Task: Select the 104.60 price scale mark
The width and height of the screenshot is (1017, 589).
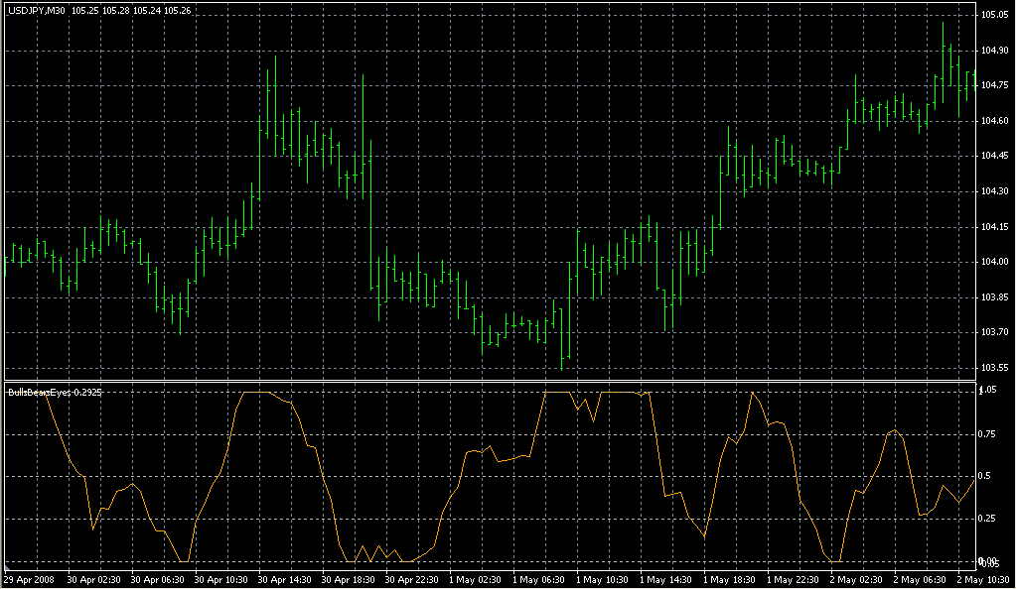Action: (996, 121)
